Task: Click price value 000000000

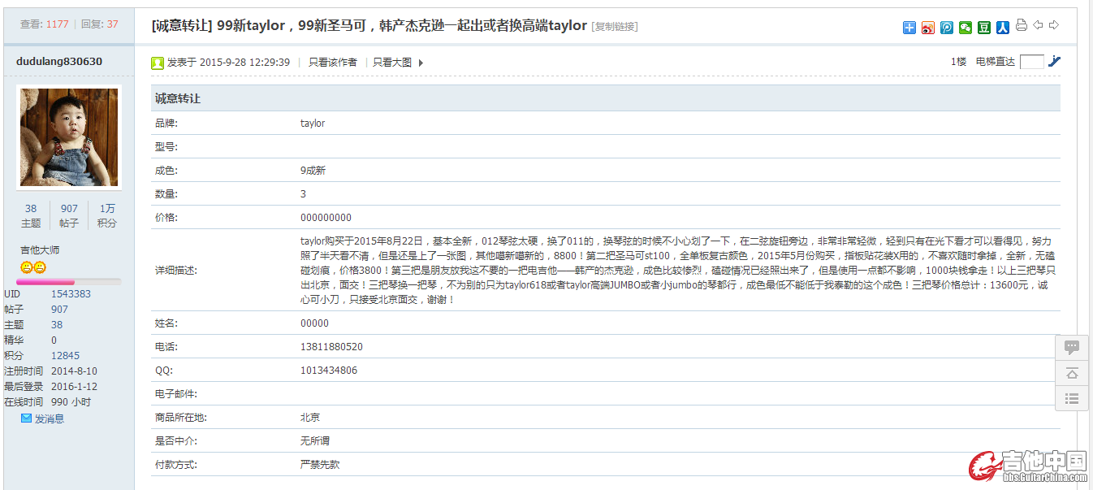Action: (x=326, y=218)
